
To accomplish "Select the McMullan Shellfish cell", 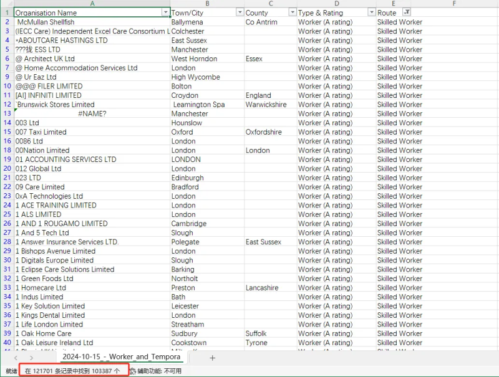I will [x=92, y=22].
